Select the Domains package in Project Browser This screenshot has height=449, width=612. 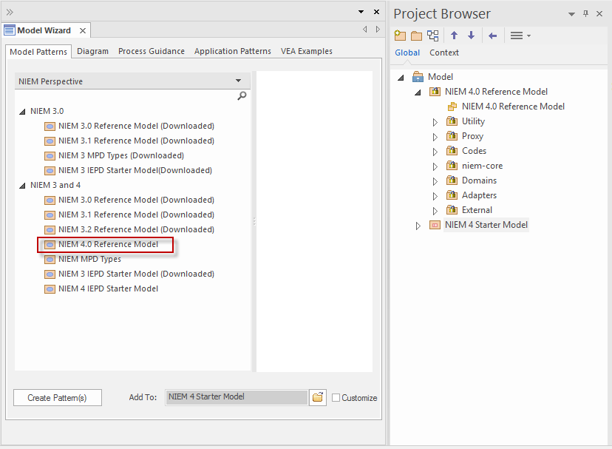pyautogui.click(x=479, y=180)
